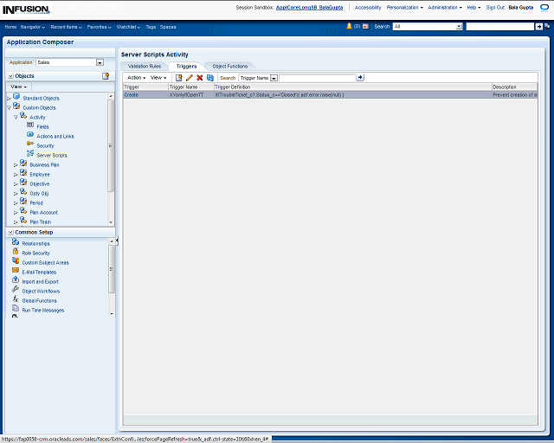Open the Navigator menu
Viewport: 554px width, 443px height.
[33, 27]
